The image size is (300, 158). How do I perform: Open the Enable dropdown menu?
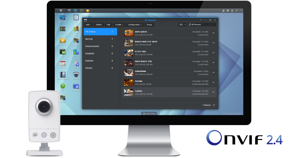click(x=119, y=25)
